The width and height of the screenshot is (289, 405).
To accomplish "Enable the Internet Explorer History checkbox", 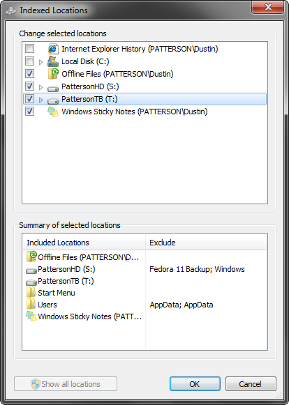I will [x=29, y=49].
